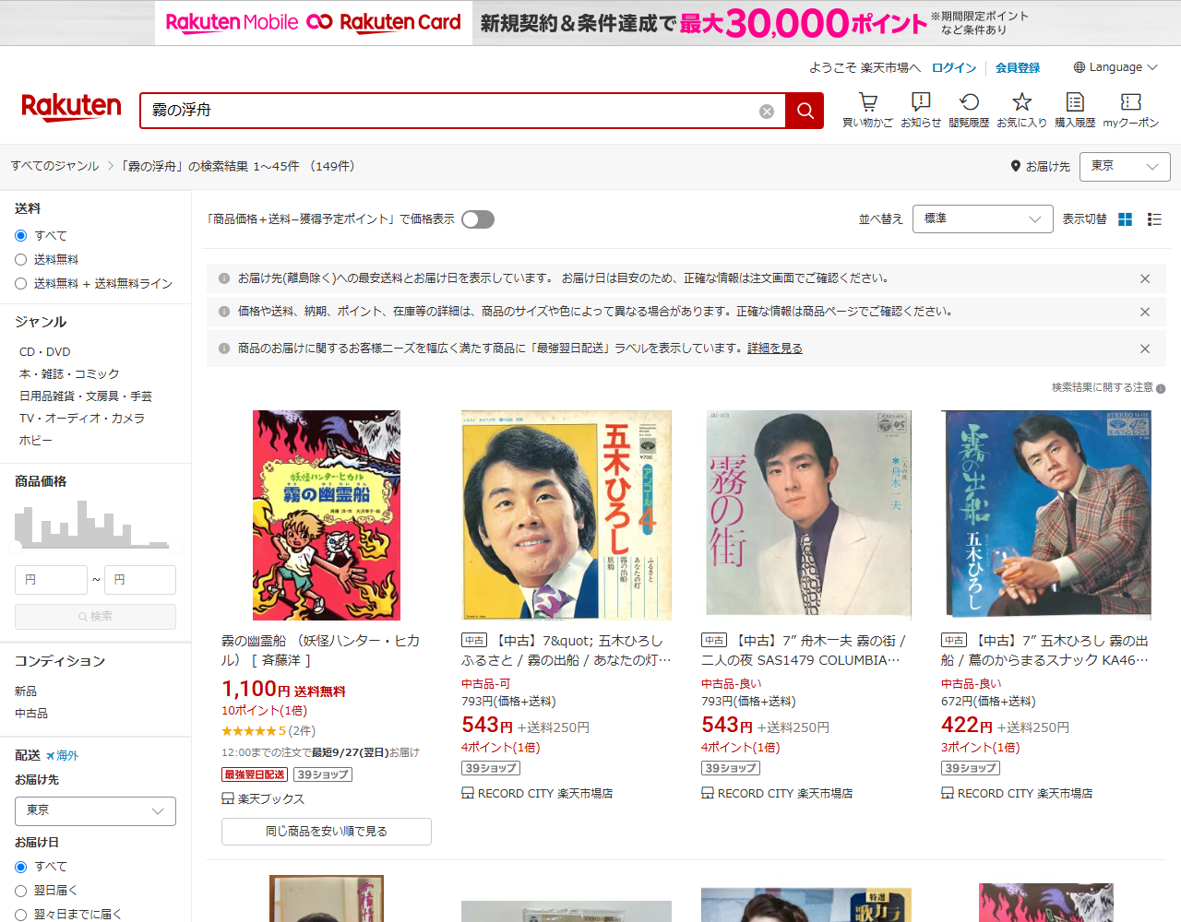Open 霧の幽霊船 product thumbnail
This screenshot has height=922, width=1181.
point(327,515)
